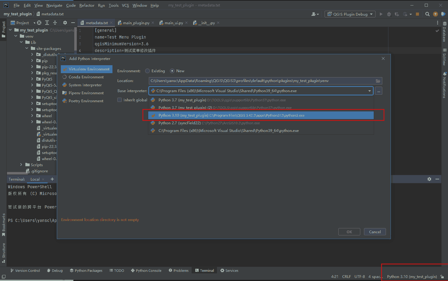Collapse the venv folder node
This screenshot has width=448, height=281.
coord(16,36)
